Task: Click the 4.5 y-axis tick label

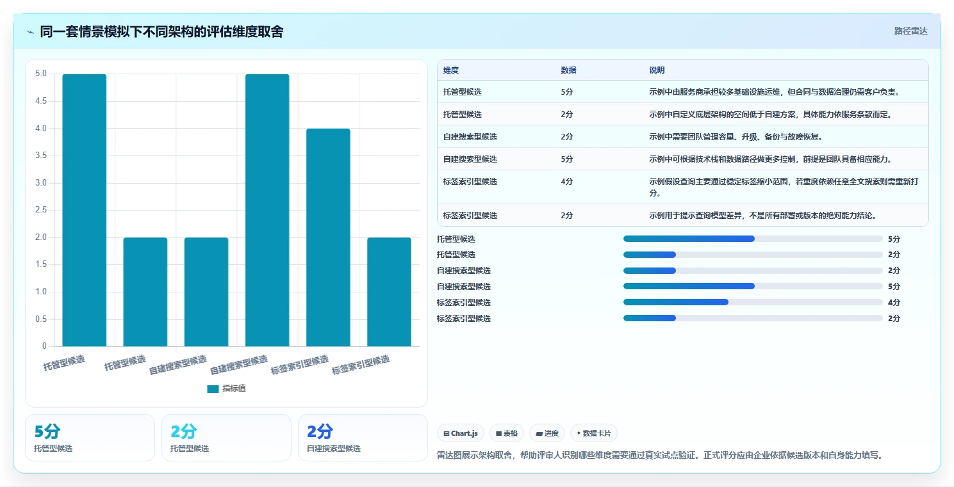Action: 40,101
